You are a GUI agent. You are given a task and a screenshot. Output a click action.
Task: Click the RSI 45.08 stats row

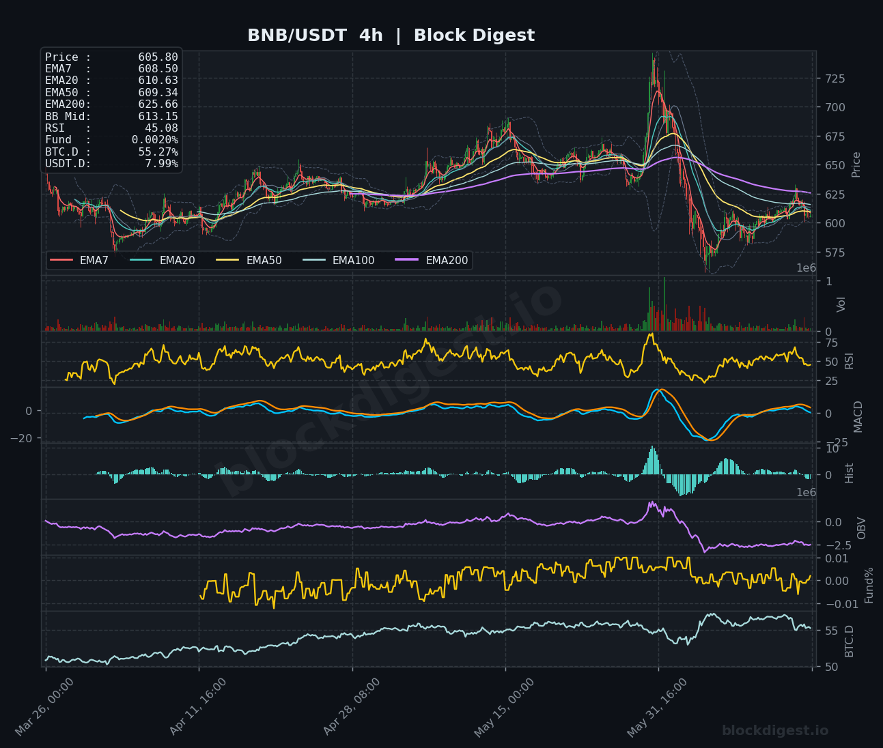(x=111, y=128)
